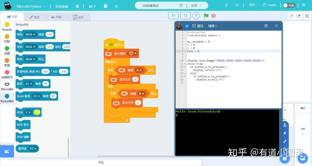The height and width of the screenshot is (166, 312).
Task: Select the MicroBit block category
Action: click(x=7, y=87)
